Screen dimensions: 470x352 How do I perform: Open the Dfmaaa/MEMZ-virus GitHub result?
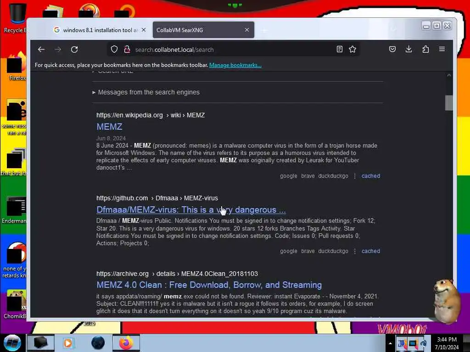click(191, 210)
